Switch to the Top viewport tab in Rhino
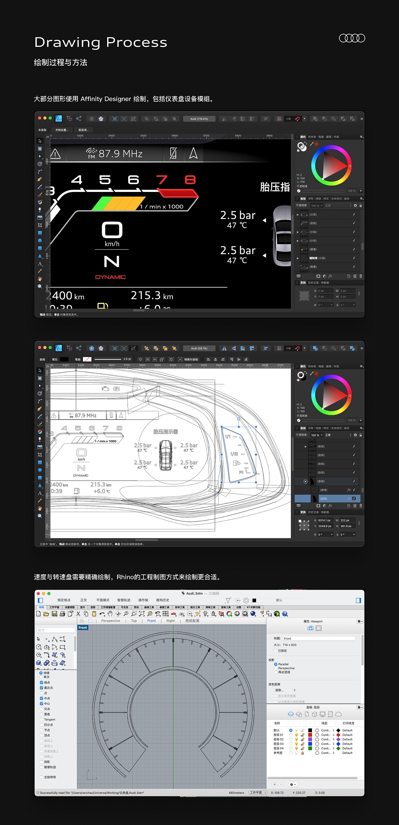Image resolution: width=399 pixels, height=825 pixels. point(134,621)
